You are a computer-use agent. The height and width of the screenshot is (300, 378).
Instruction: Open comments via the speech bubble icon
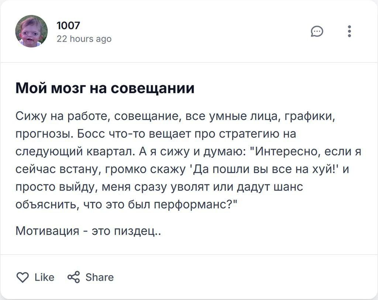317,32
